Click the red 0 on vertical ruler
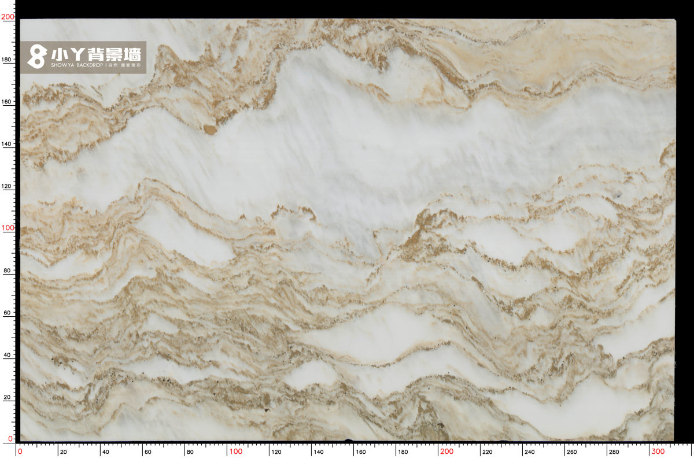 (11, 439)
